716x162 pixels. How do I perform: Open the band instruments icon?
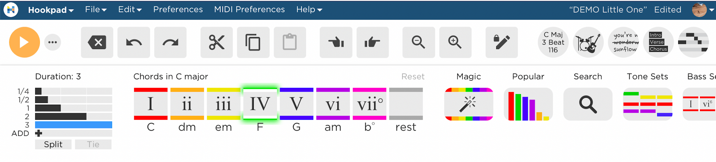click(x=588, y=43)
